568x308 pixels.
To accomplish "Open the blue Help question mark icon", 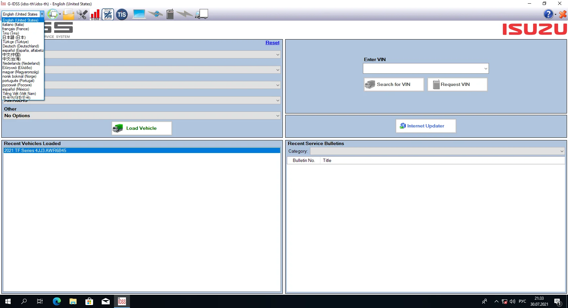I will [x=548, y=14].
